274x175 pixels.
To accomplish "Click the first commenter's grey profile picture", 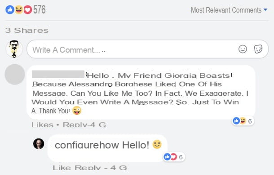I will [15, 74].
